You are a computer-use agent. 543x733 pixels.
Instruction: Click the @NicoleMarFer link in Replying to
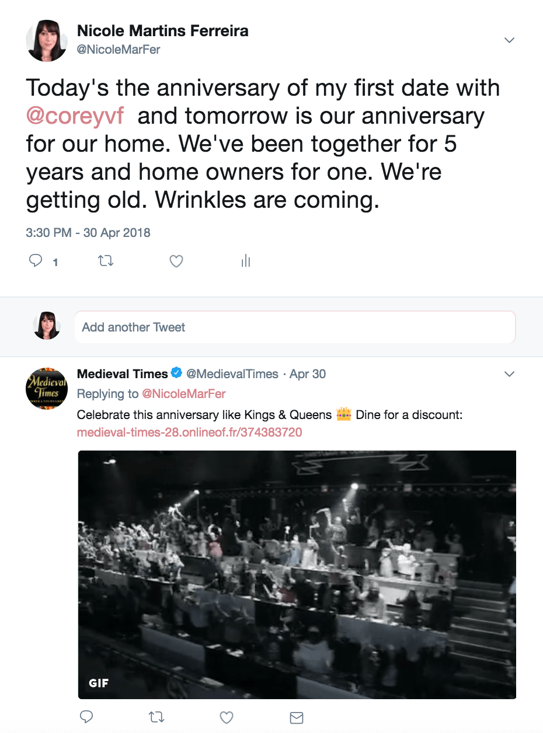tap(183, 394)
